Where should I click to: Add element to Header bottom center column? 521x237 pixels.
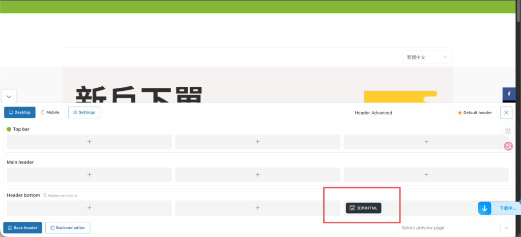click(257, 208)
